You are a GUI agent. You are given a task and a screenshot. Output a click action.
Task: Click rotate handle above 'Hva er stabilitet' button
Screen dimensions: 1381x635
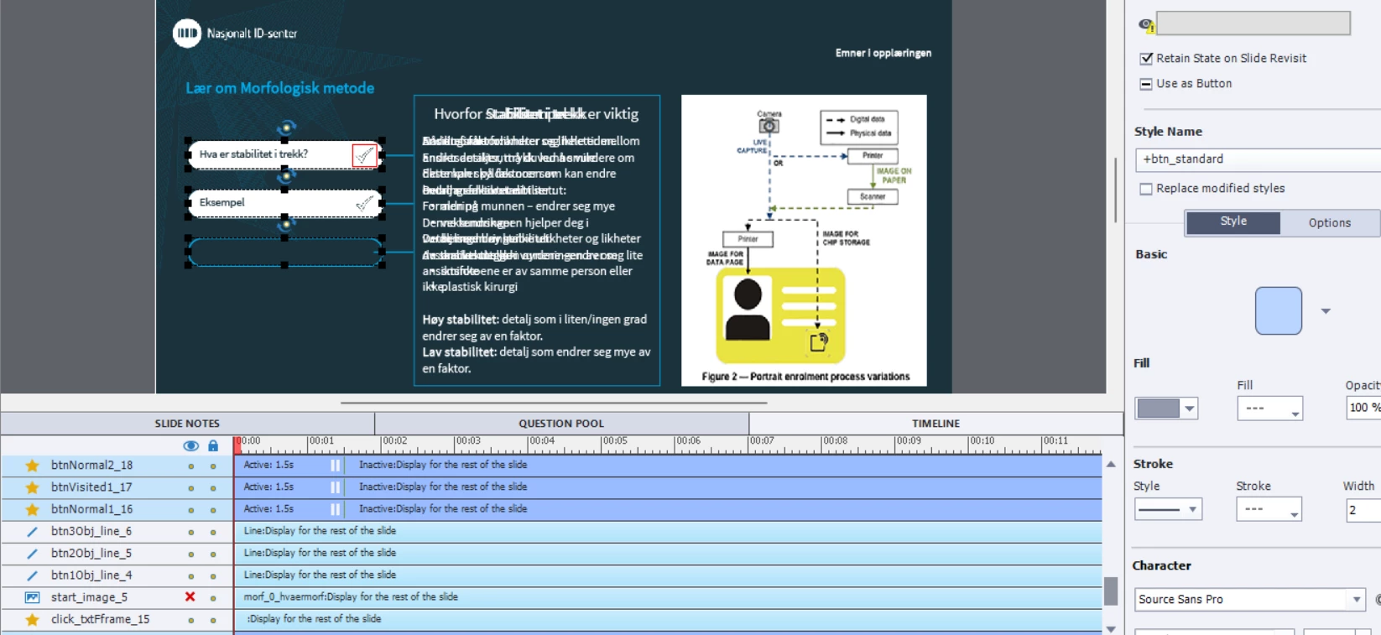(286, 128)
